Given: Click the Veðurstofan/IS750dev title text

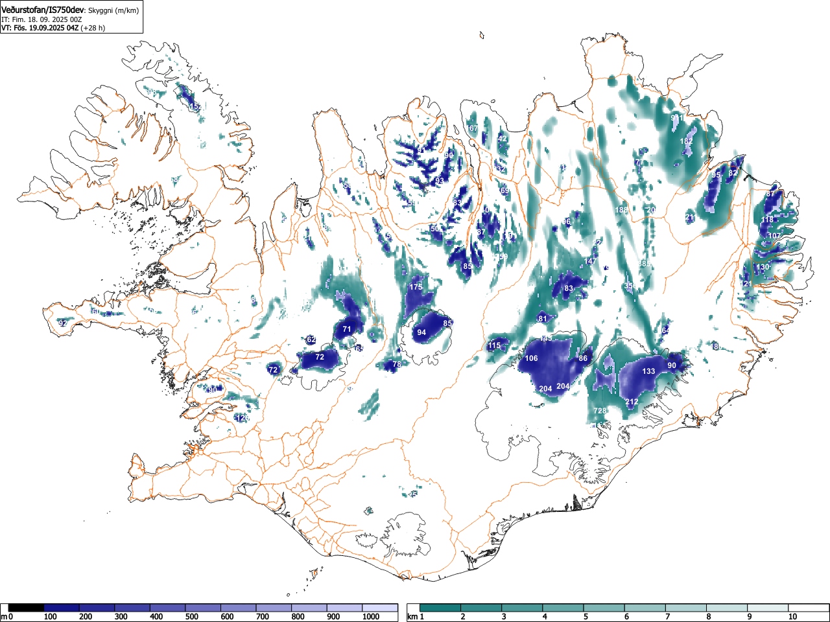Looking at the screenshot, I should [x=43, y=10].
